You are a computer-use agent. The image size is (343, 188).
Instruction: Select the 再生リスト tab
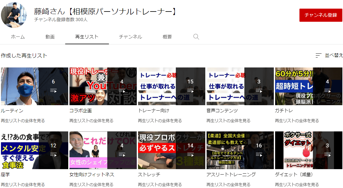point(87,37)
